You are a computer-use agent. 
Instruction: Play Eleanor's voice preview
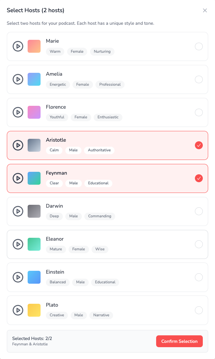click(x=18, y=244)
